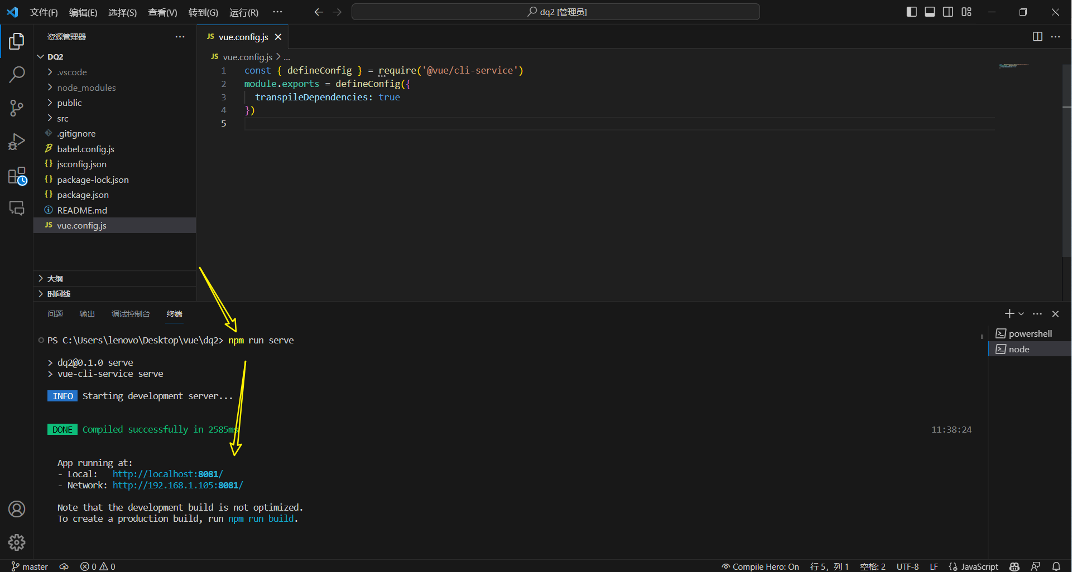The height and width of the screenshot is (572, 1072).
Task: Select the node terminal instance
Action: pyautogui.click(x=1030, y=349)
